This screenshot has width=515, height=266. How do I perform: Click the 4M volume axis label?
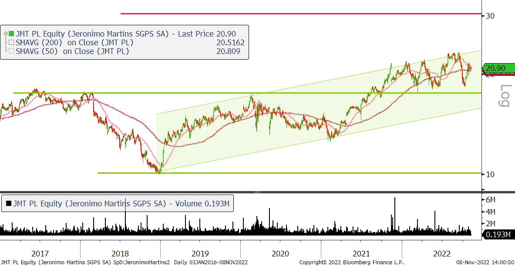[491, 212]
